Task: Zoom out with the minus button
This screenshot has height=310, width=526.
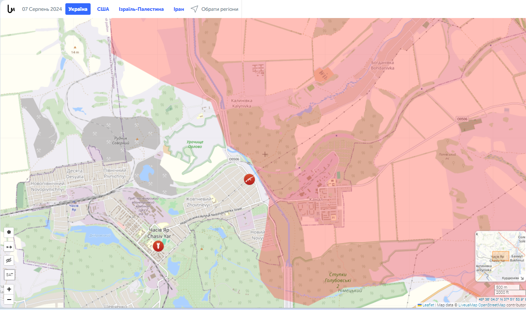Action: pyautogui.click(x=9, y=299)
